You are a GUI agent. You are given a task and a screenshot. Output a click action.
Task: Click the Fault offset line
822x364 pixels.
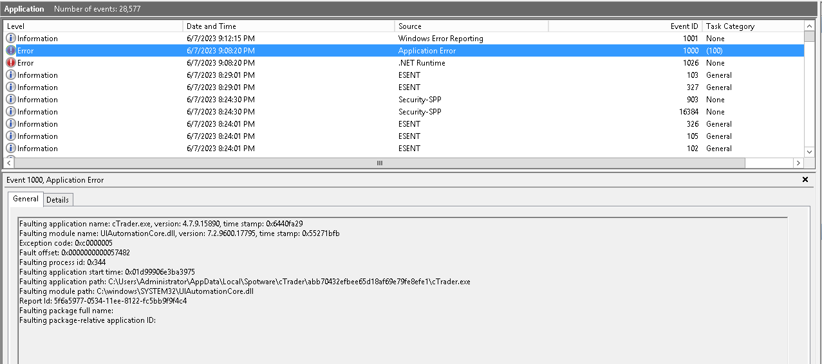75,253
